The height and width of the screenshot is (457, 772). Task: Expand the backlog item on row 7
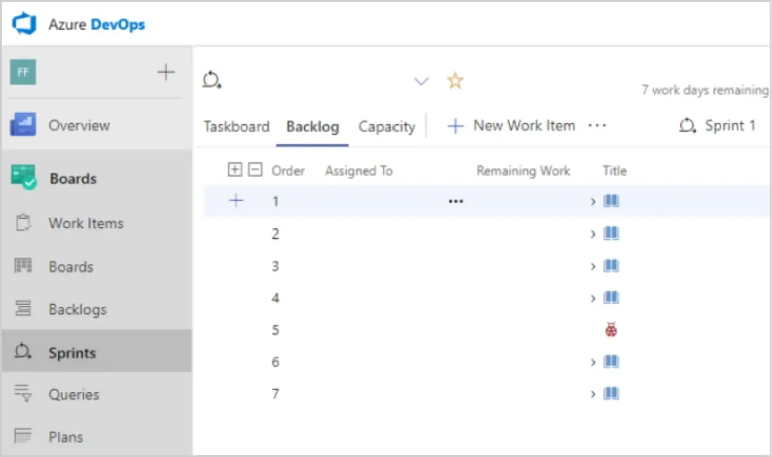coord(593,394)
